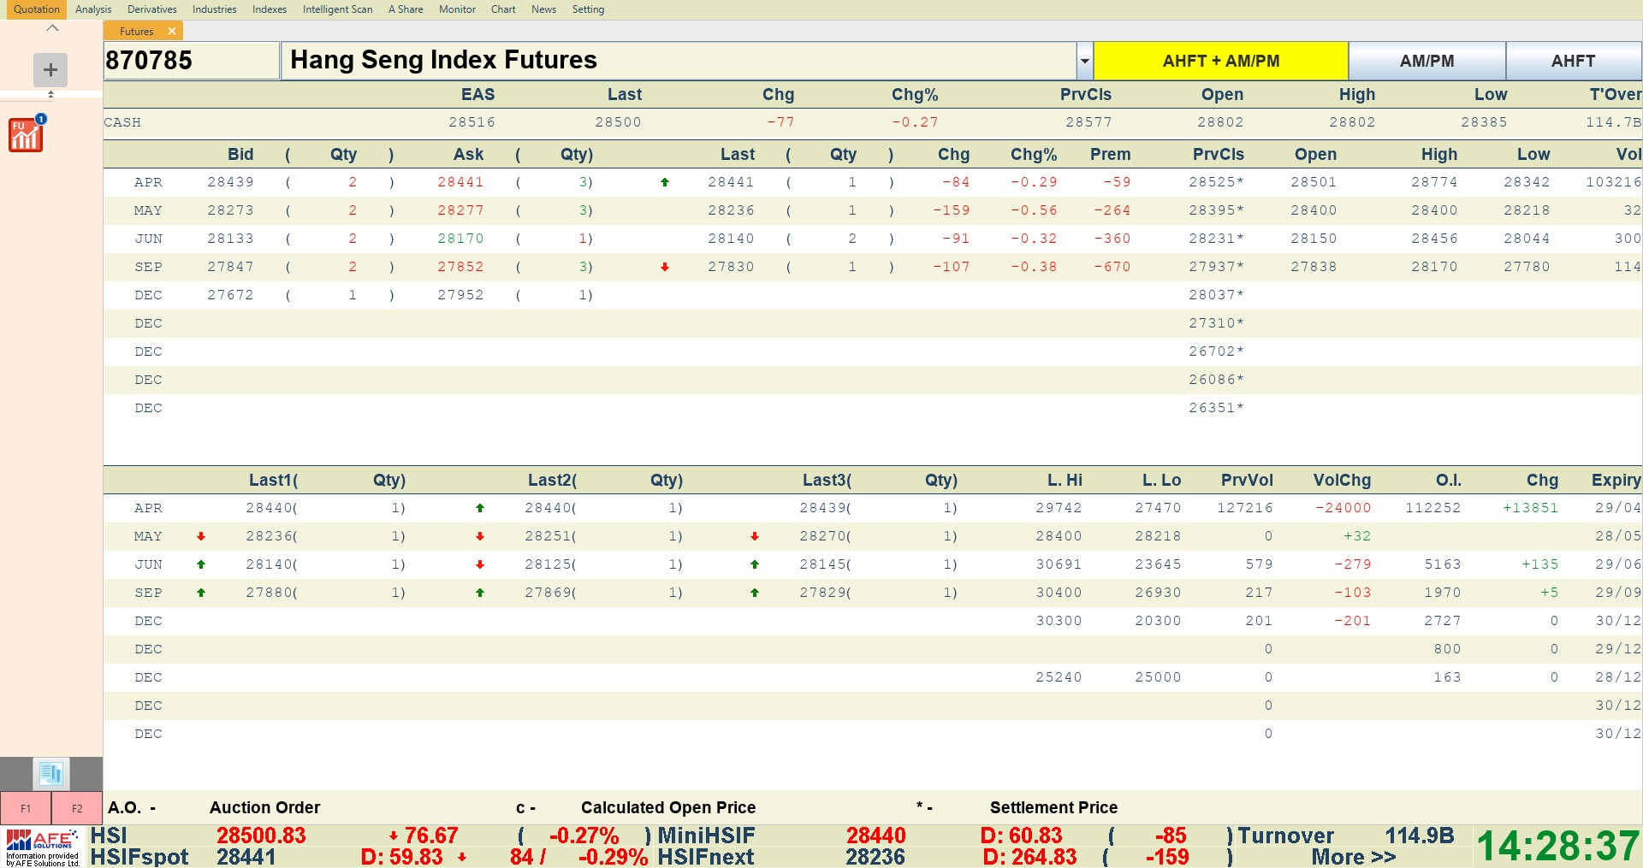Click the green up arrow before SEP Last2
Viewport: 1643px width, 868px height.
[x=480, y=593]
